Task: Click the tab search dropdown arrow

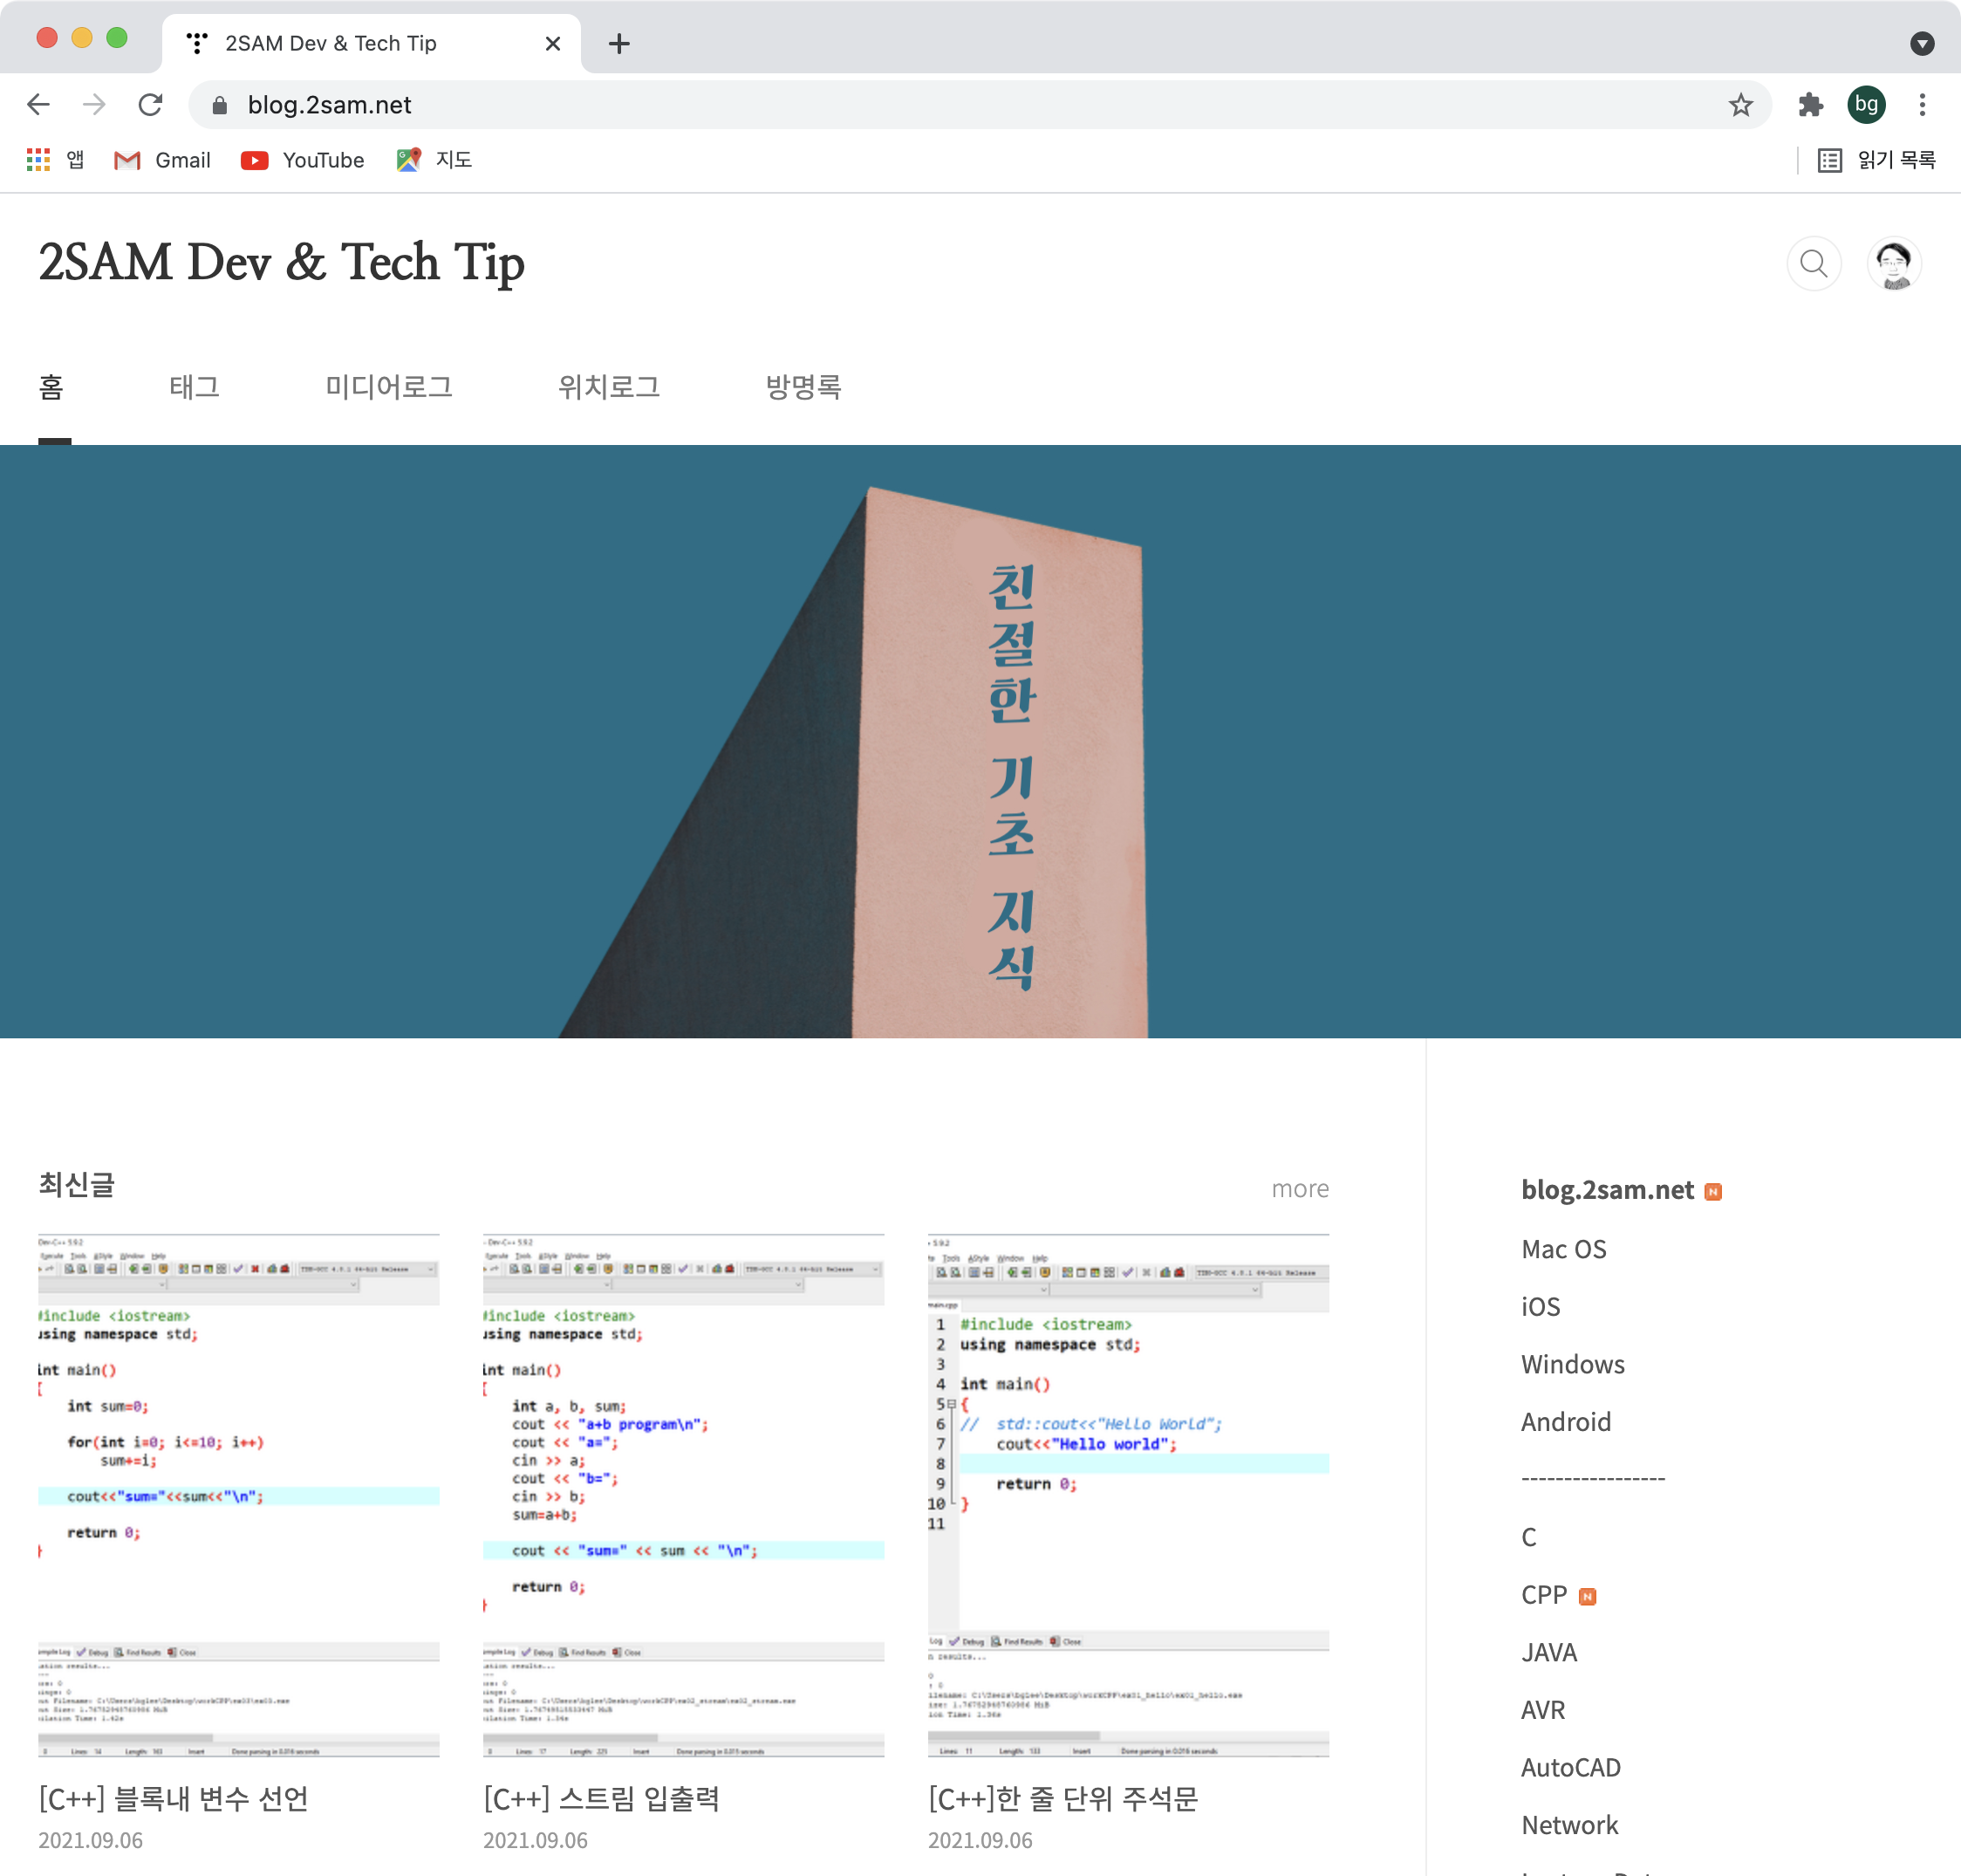Action: 1921,44
